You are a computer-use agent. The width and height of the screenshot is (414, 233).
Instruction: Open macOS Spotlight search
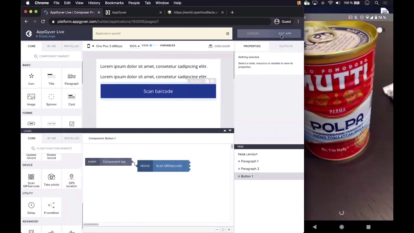click(x=377, y=3)
